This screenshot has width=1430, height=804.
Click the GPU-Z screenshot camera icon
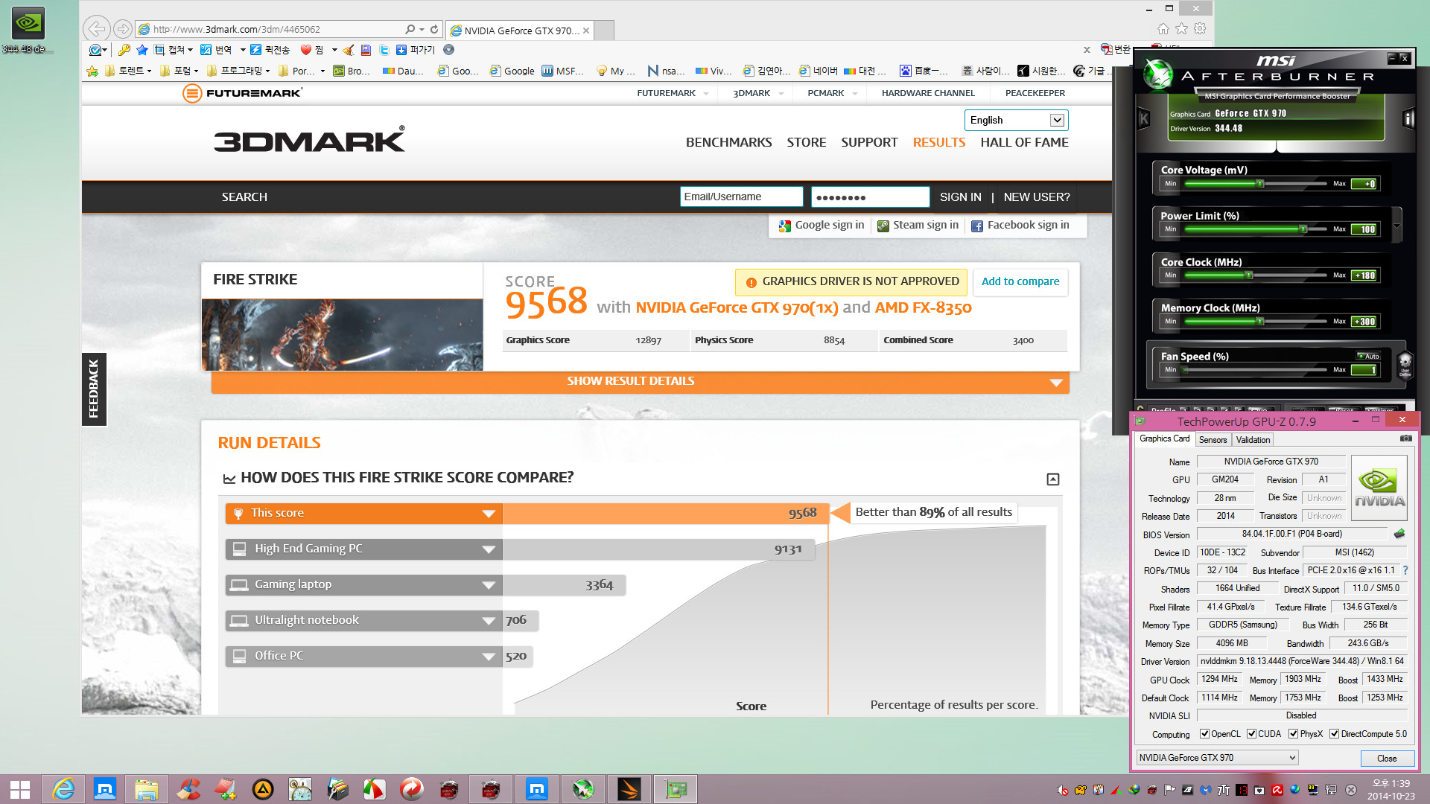(x=1405, y=438)
